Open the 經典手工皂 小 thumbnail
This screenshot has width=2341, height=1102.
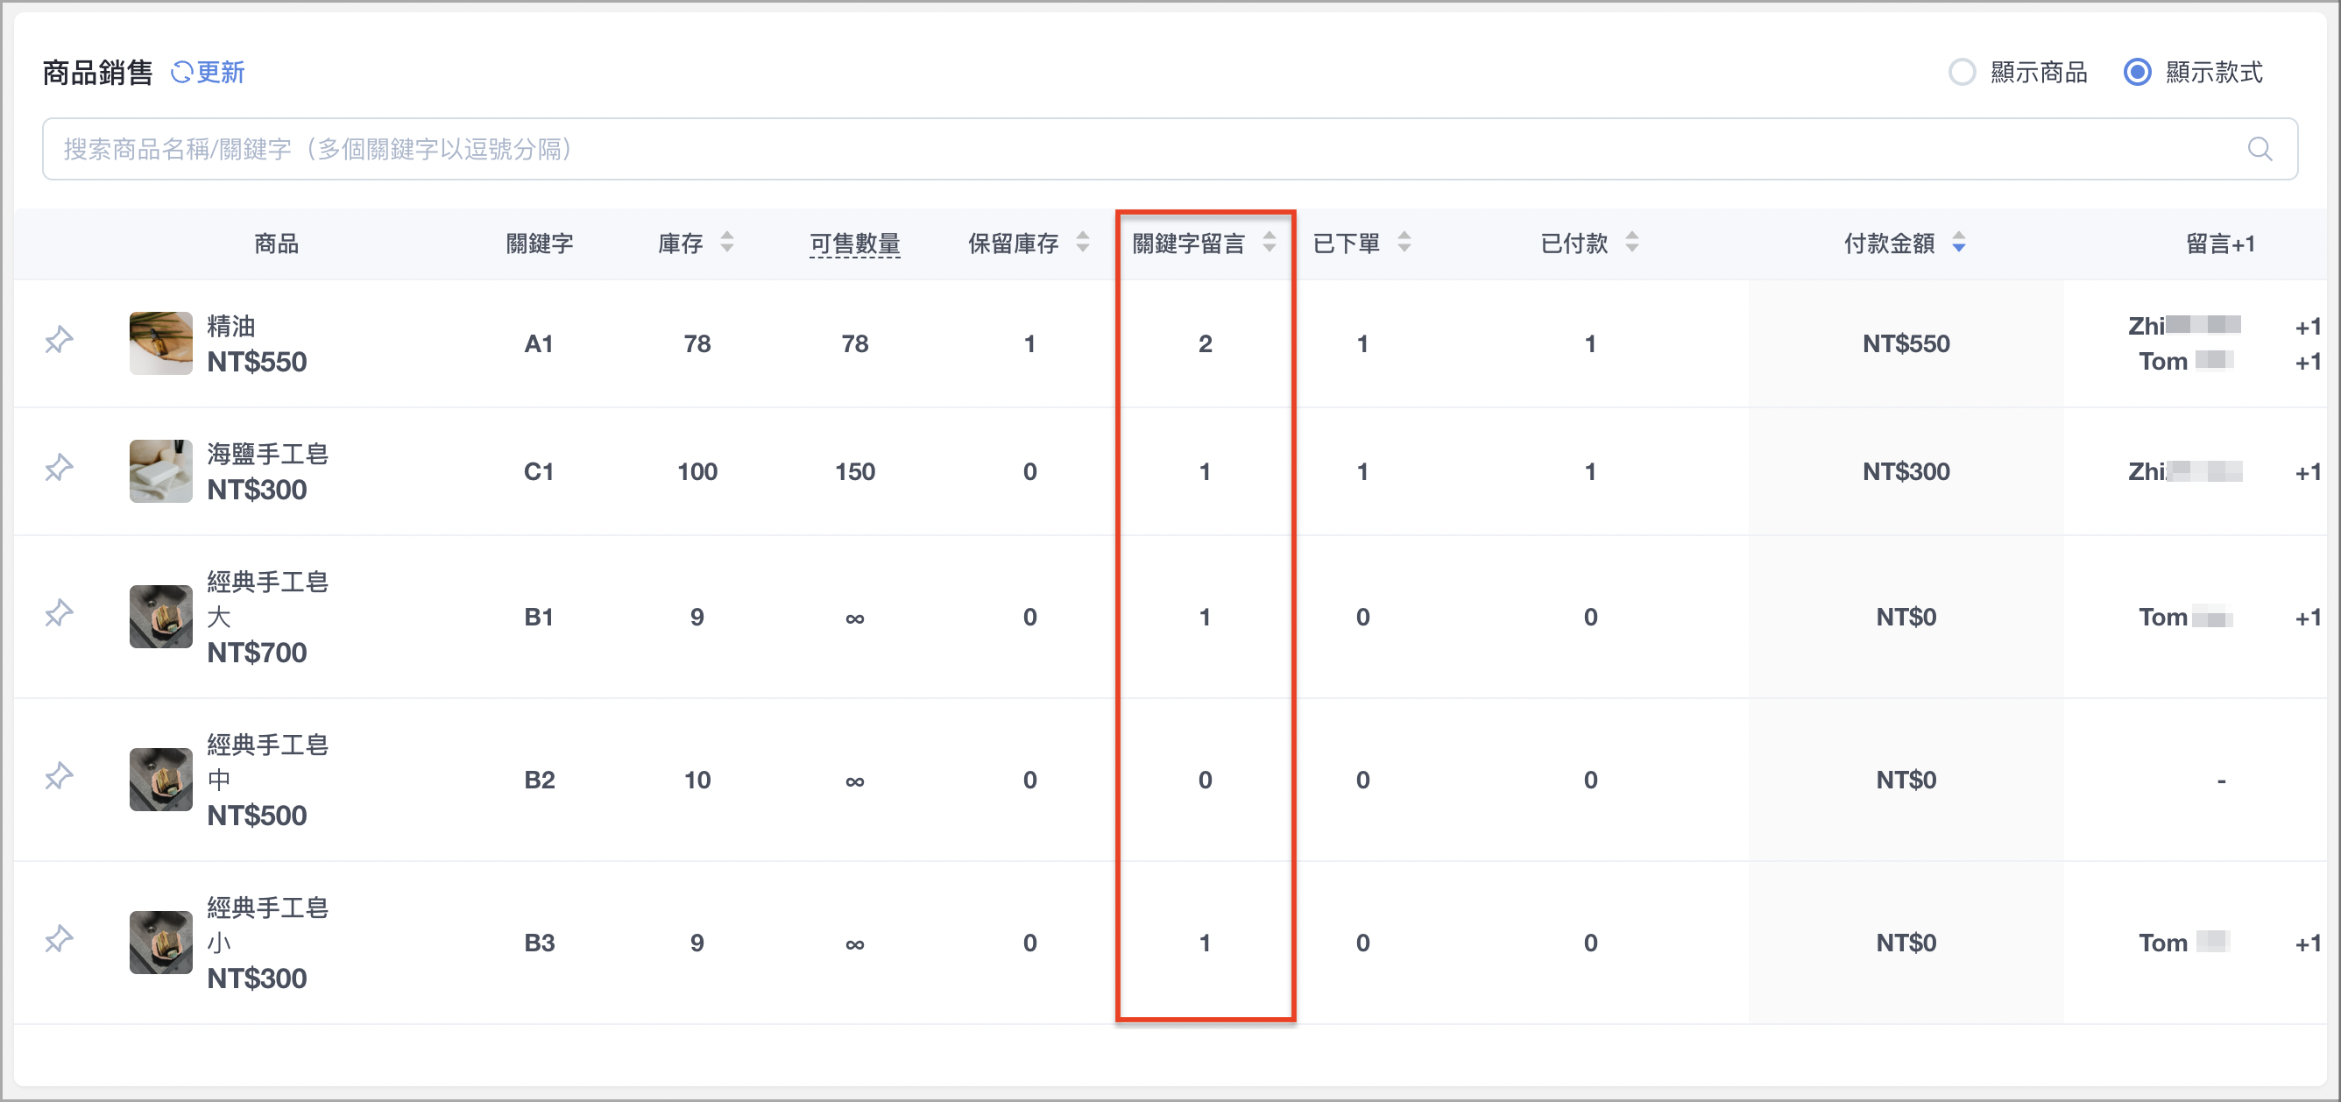point(161,943)
